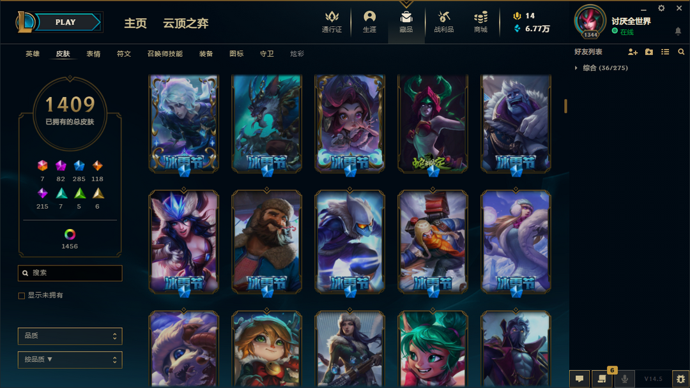Click the add friend icon
The height and width of the screenshot is (388, 690).
click(632, 52)
